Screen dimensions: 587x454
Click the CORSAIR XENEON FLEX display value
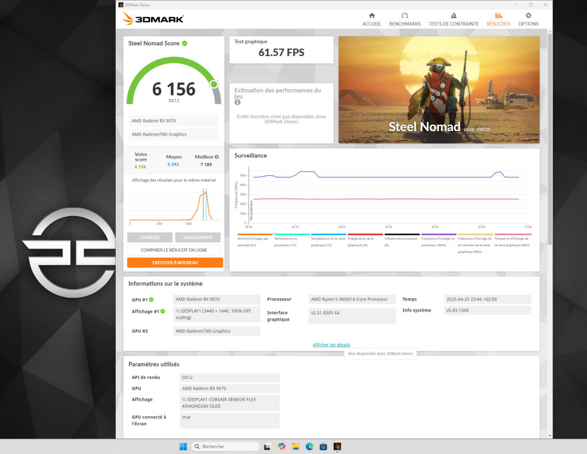point(229,403)
